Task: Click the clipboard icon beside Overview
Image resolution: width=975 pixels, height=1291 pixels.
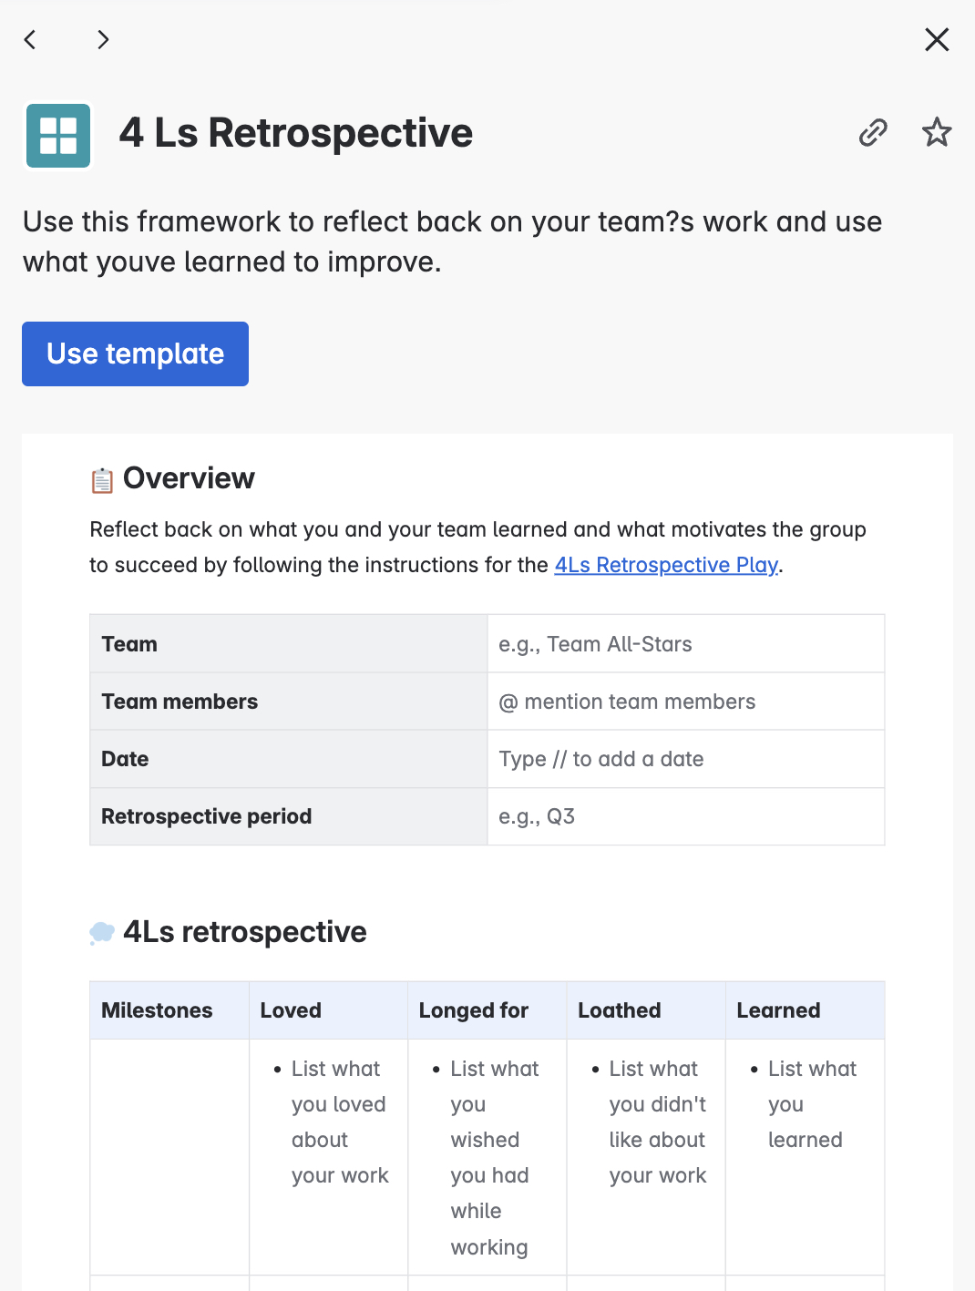Action: click(x=102, y=480)
